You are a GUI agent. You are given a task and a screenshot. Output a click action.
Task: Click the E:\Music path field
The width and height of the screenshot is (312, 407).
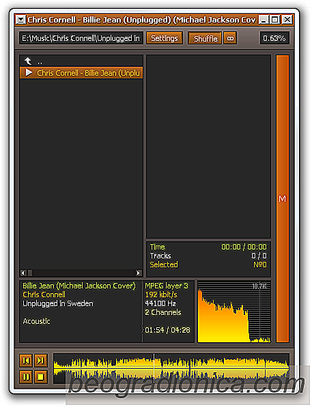click(x=81, y=38)
